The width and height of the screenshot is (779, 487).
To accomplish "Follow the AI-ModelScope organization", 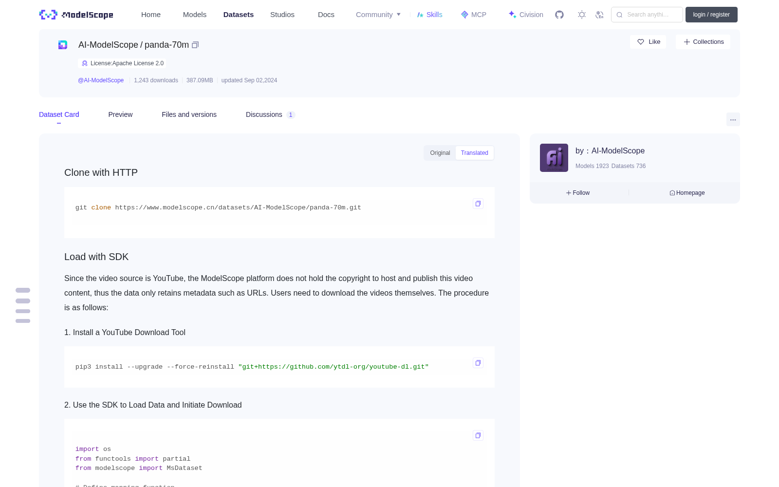I will [578, 193].
